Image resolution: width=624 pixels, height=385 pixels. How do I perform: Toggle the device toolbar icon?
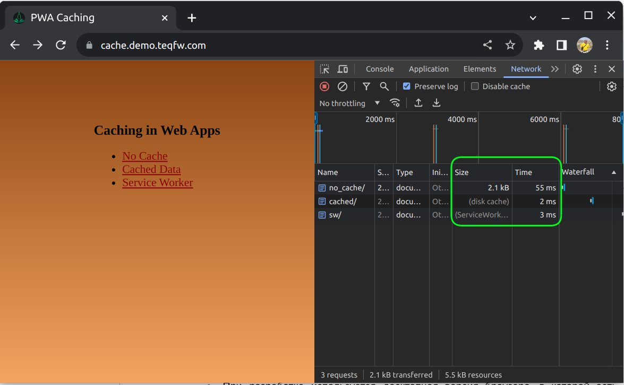343,69
